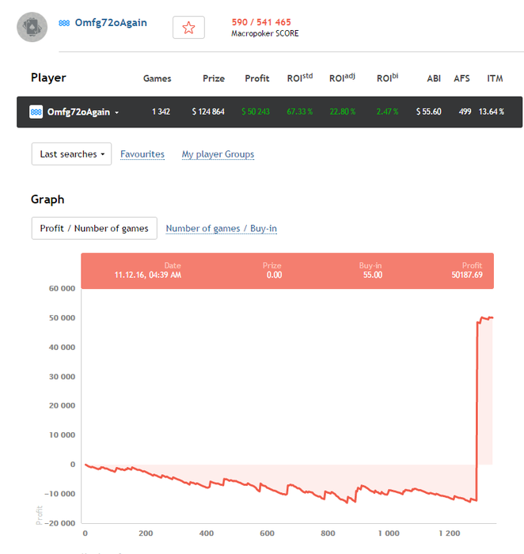Click the Buy-in 55.00 value in tooltip
This screenshot has width=524, height=554.
click(x=373, y=275)
